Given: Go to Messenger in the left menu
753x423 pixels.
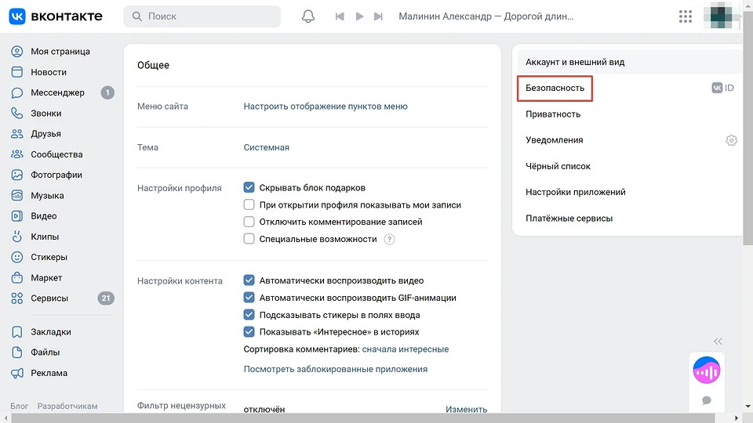Looking at the screenshot, I should coord(57,92).
